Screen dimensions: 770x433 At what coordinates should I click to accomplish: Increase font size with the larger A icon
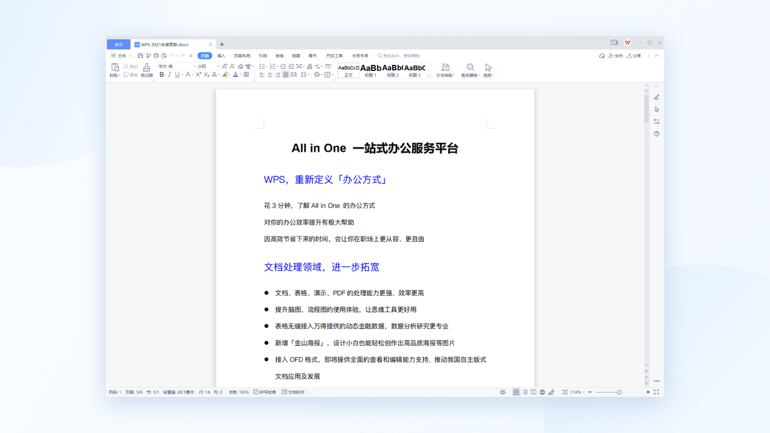pyautogui.click(x=224, y=66)
